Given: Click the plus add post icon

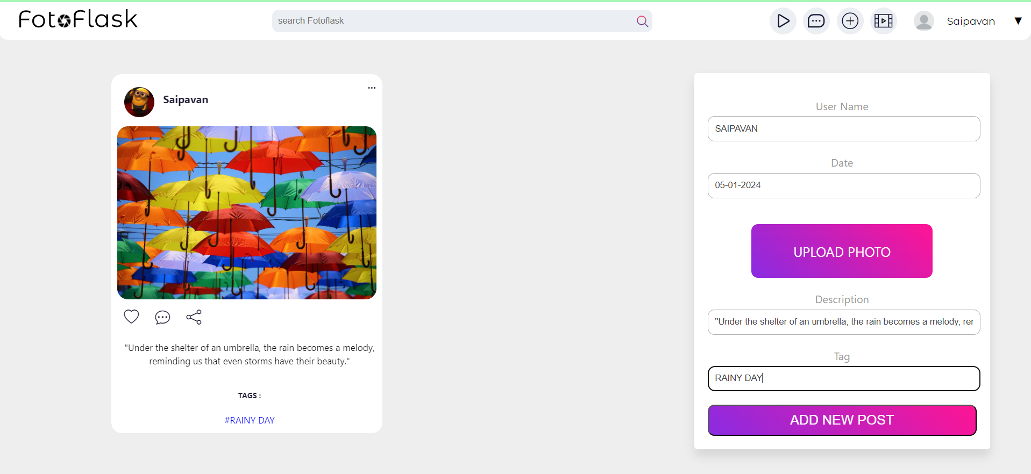Looking at the screenshot, I should click(850, 21).
